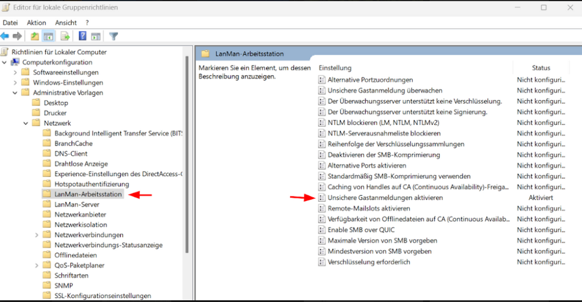This screenshot has width=582, height=302.
Task: Select the Offlinedateien tree folder
Action: tap(76, 255)
